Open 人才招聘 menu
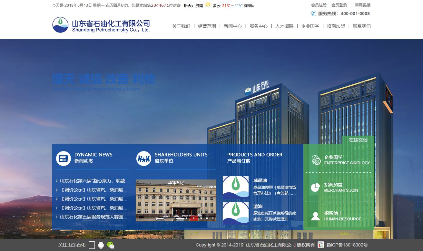423x251 pixels. 284,26
